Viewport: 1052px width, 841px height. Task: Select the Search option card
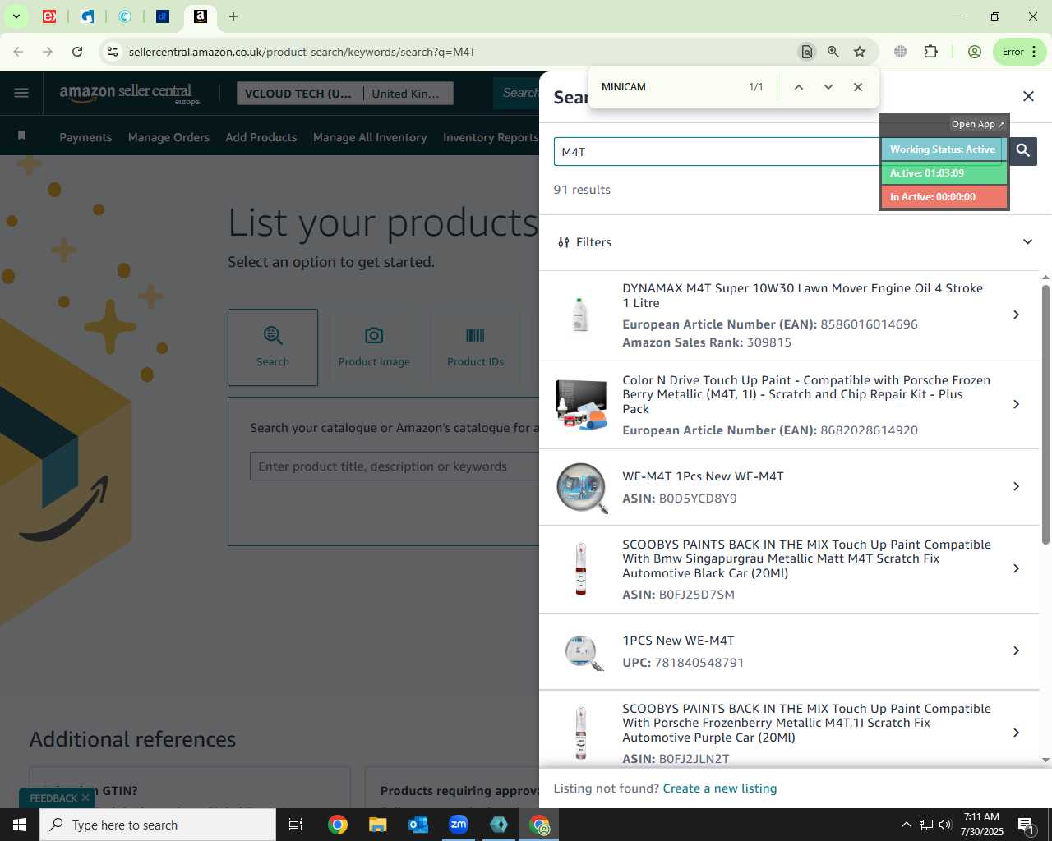[273, 347]
